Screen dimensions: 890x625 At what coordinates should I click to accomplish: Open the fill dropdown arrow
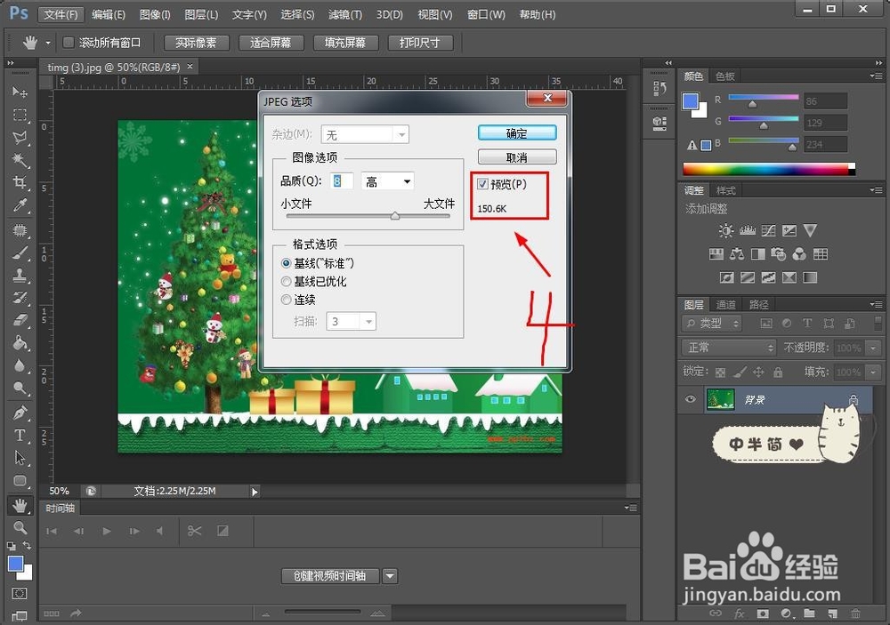coord(873,373)
